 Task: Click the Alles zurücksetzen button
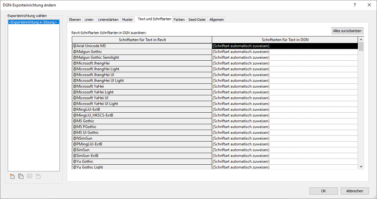click(x=347, y=31)
